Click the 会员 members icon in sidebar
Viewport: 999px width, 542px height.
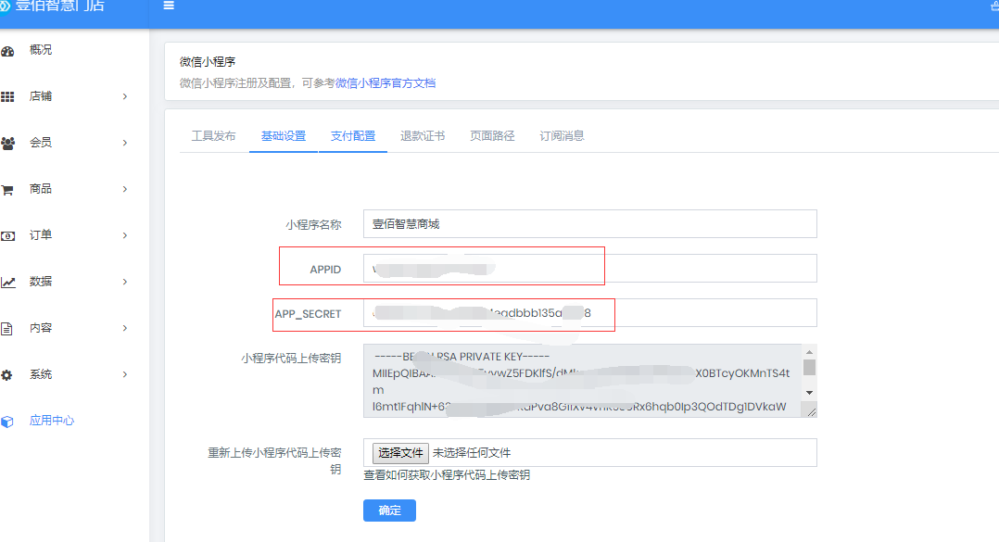[x=7, y=143]
